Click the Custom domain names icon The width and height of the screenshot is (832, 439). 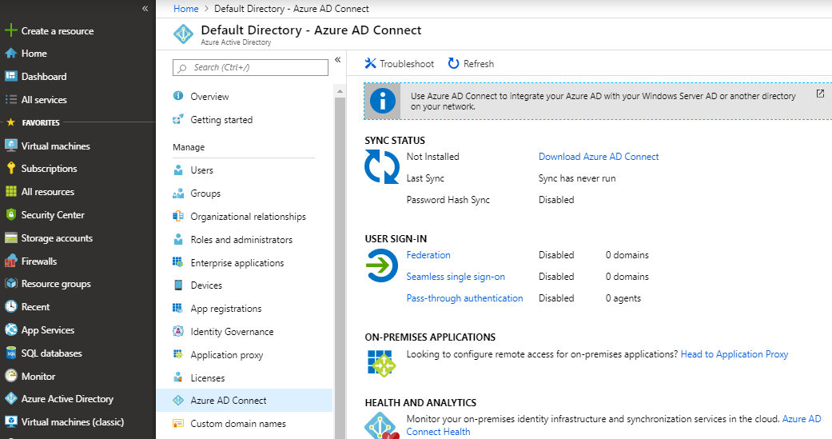[x=178, y=423]
